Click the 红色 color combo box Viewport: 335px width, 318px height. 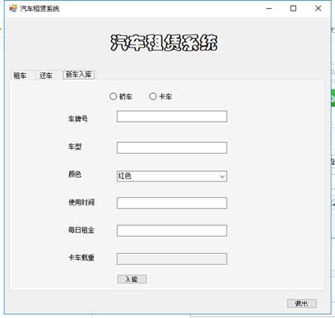pos(172,177)
